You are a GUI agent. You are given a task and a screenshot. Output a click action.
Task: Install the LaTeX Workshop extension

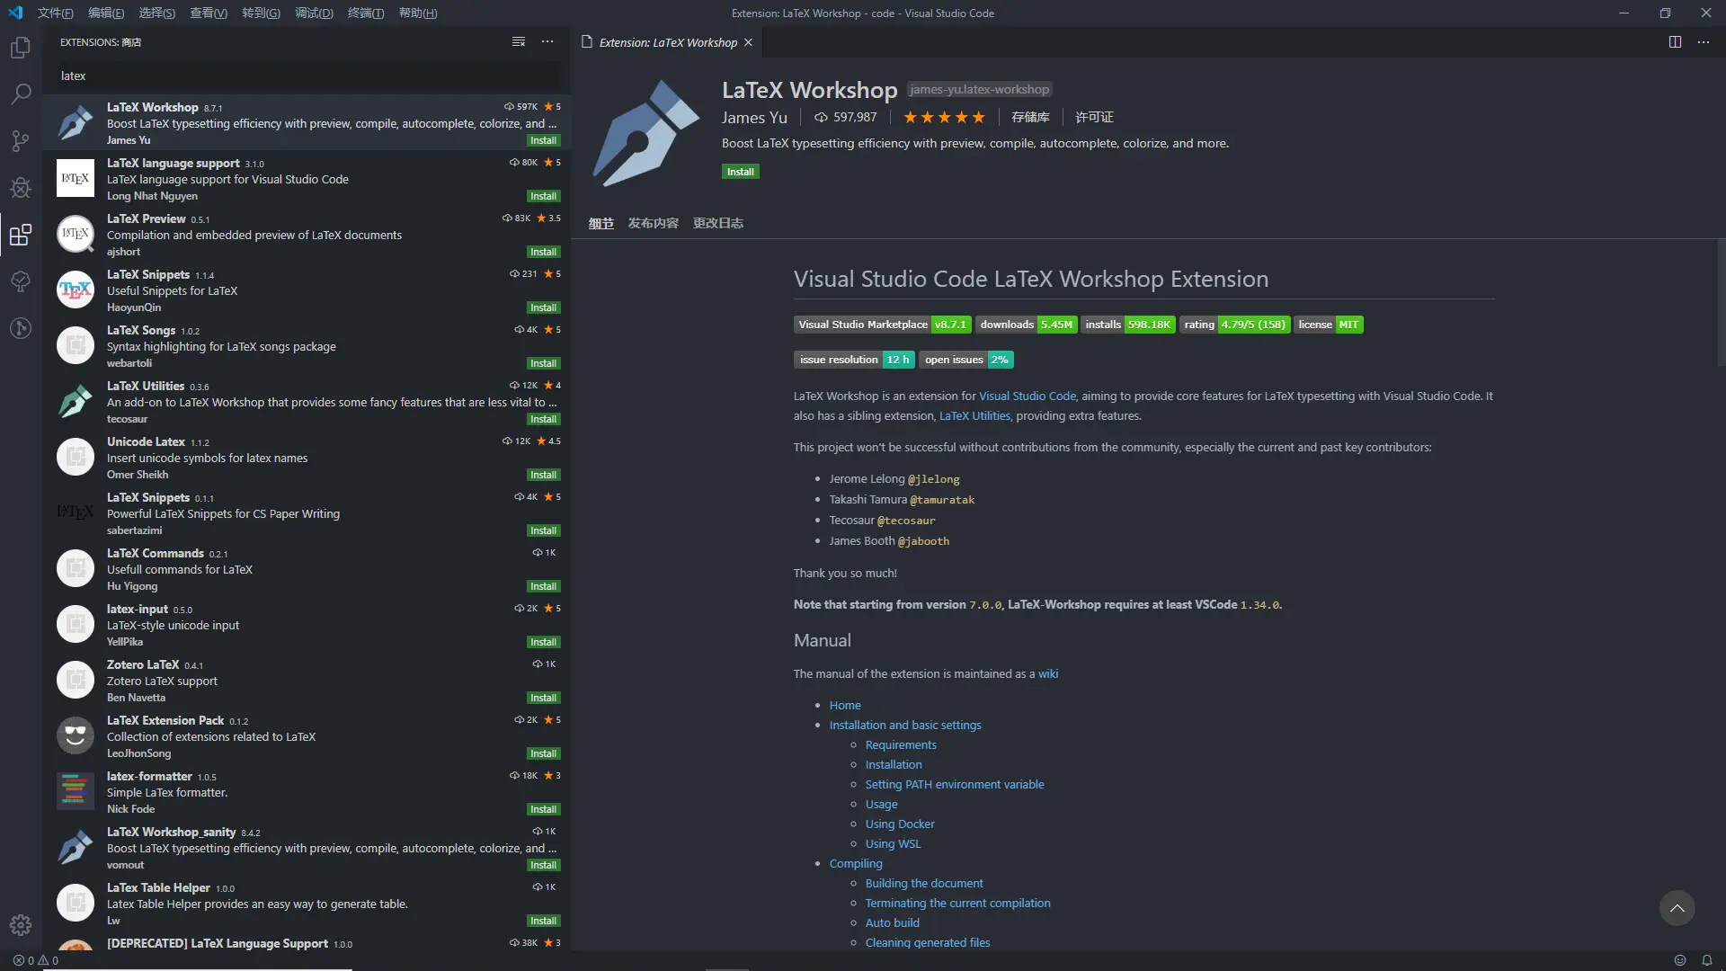click(x=740, y=171)
